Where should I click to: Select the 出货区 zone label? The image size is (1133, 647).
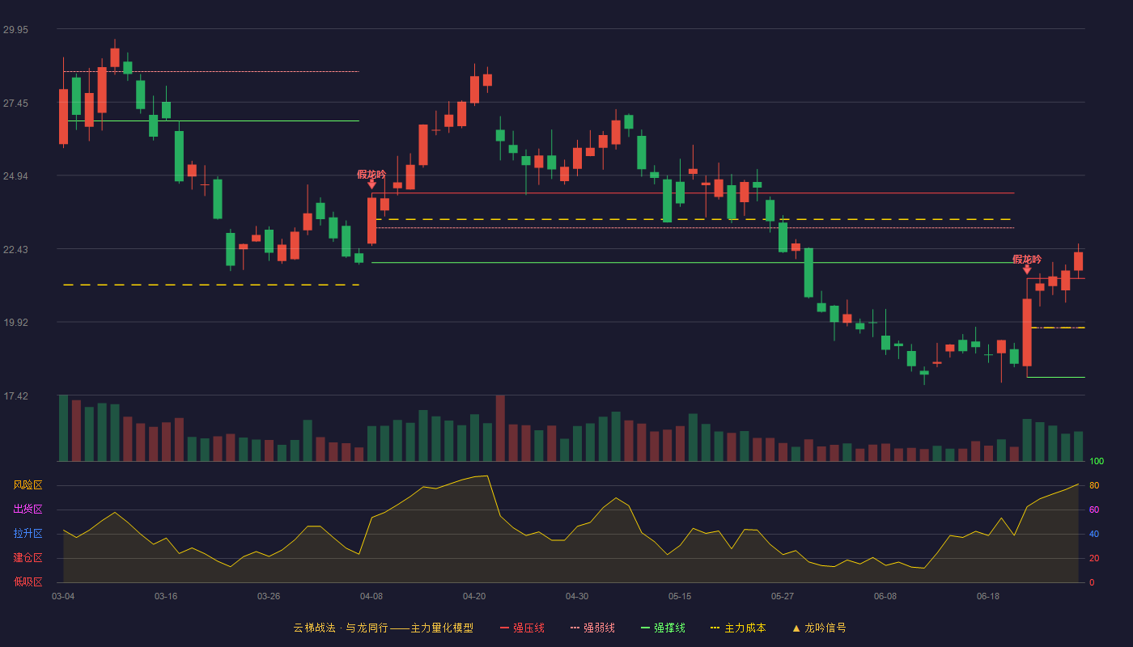(x=28, y=510)
